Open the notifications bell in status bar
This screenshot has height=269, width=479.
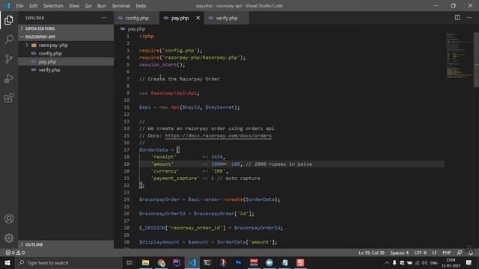(471, 253)
